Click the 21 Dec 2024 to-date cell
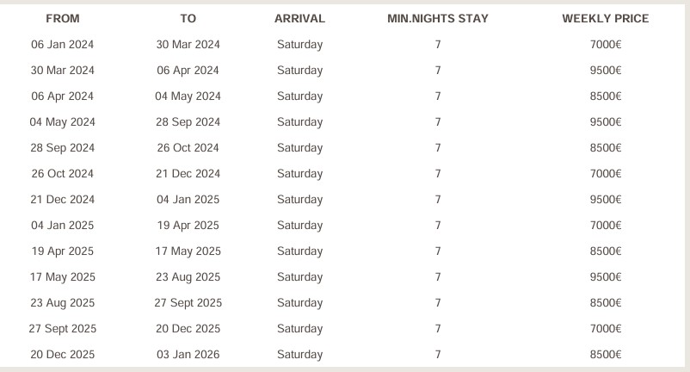This screenshot has width=690, height=372. [x=188, y=173]
